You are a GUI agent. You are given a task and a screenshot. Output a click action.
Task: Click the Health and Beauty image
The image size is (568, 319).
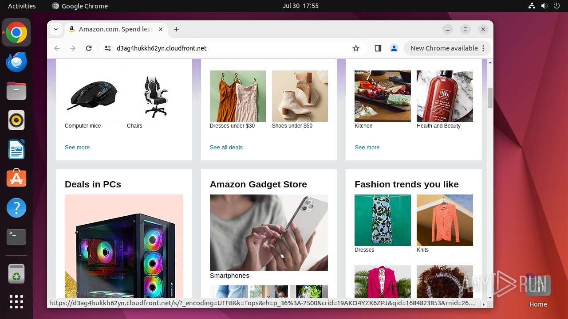click(445, 96)
